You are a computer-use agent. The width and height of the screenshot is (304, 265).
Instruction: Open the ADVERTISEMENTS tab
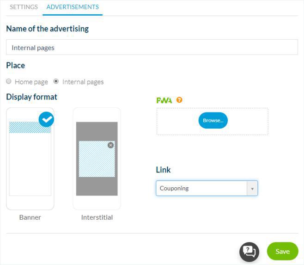coord(73,7)
